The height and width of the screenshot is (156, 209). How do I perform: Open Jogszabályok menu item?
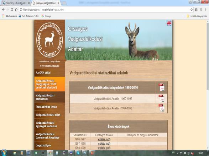[49, 145]
